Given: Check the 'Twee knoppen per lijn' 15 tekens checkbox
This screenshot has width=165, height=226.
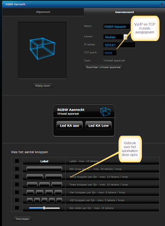Looking at the screenshot, I should pyautogui.click(x=17, y=176).
